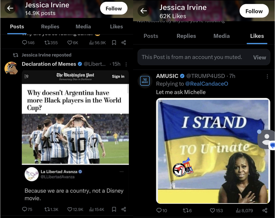Click 'Jessica Irvine reposted' label
Image resolution: width=275 pixels, height=218 pixels.
click(x=47, y=55)
